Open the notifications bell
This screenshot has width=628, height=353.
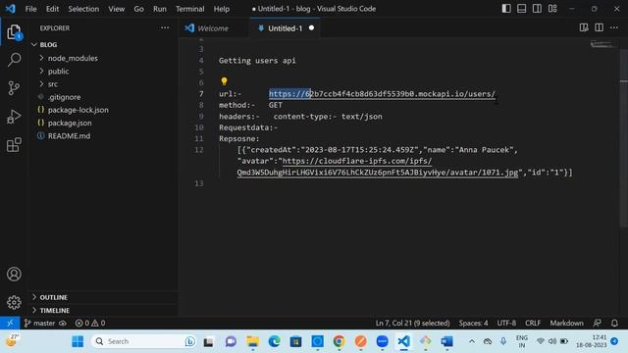[x=614, y=323]
